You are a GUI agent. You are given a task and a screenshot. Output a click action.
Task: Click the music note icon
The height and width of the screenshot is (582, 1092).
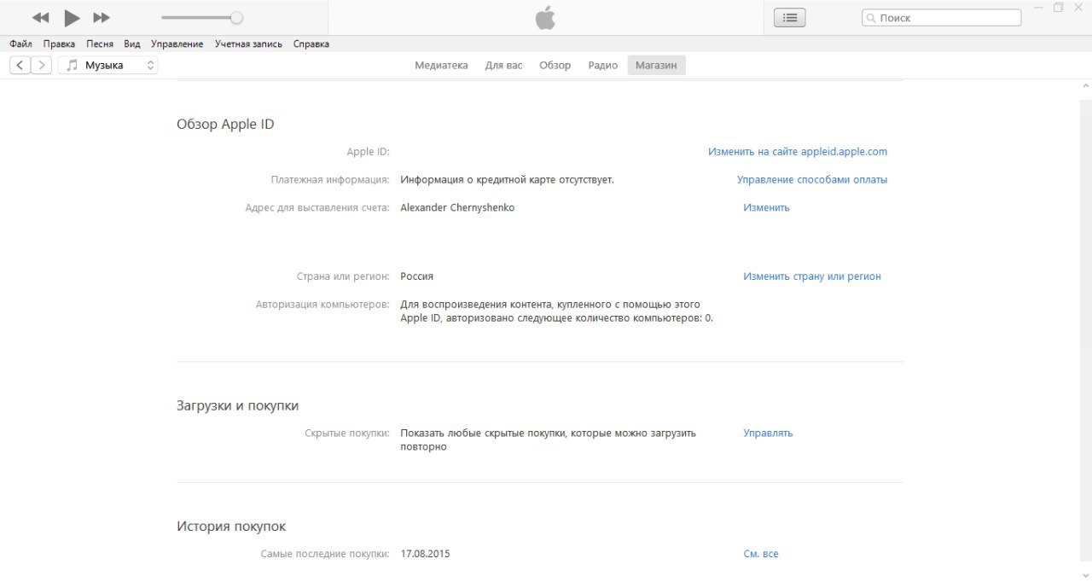(x=72, y=65)
